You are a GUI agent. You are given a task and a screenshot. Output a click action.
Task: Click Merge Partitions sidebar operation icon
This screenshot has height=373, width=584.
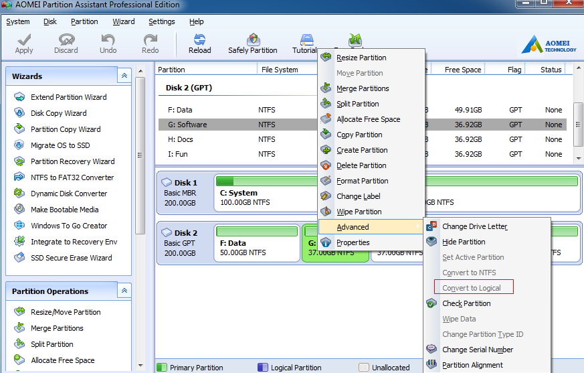coord(19,328)
